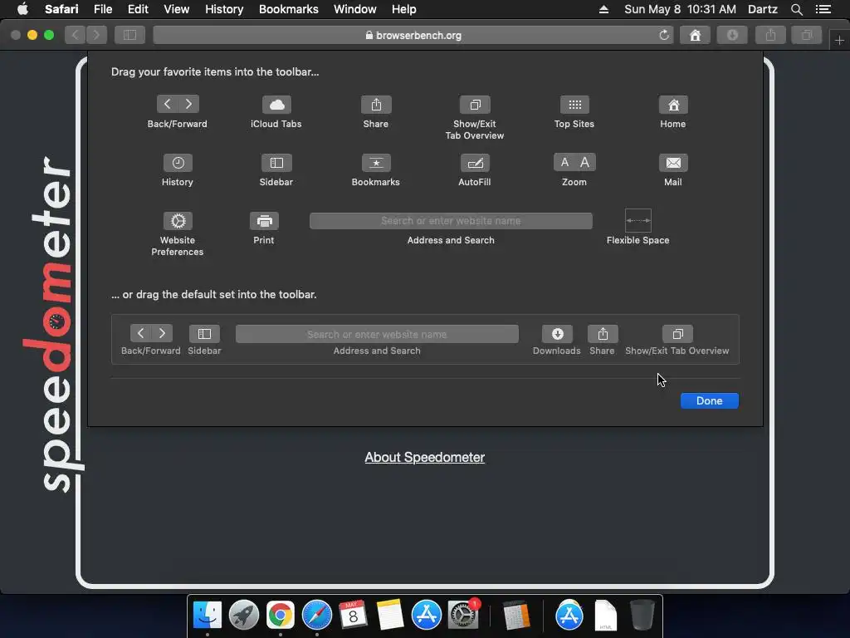Viewport: 850px width, 638px height.
Task: Open Notification Center list icon
Action: tap(823, 9)
